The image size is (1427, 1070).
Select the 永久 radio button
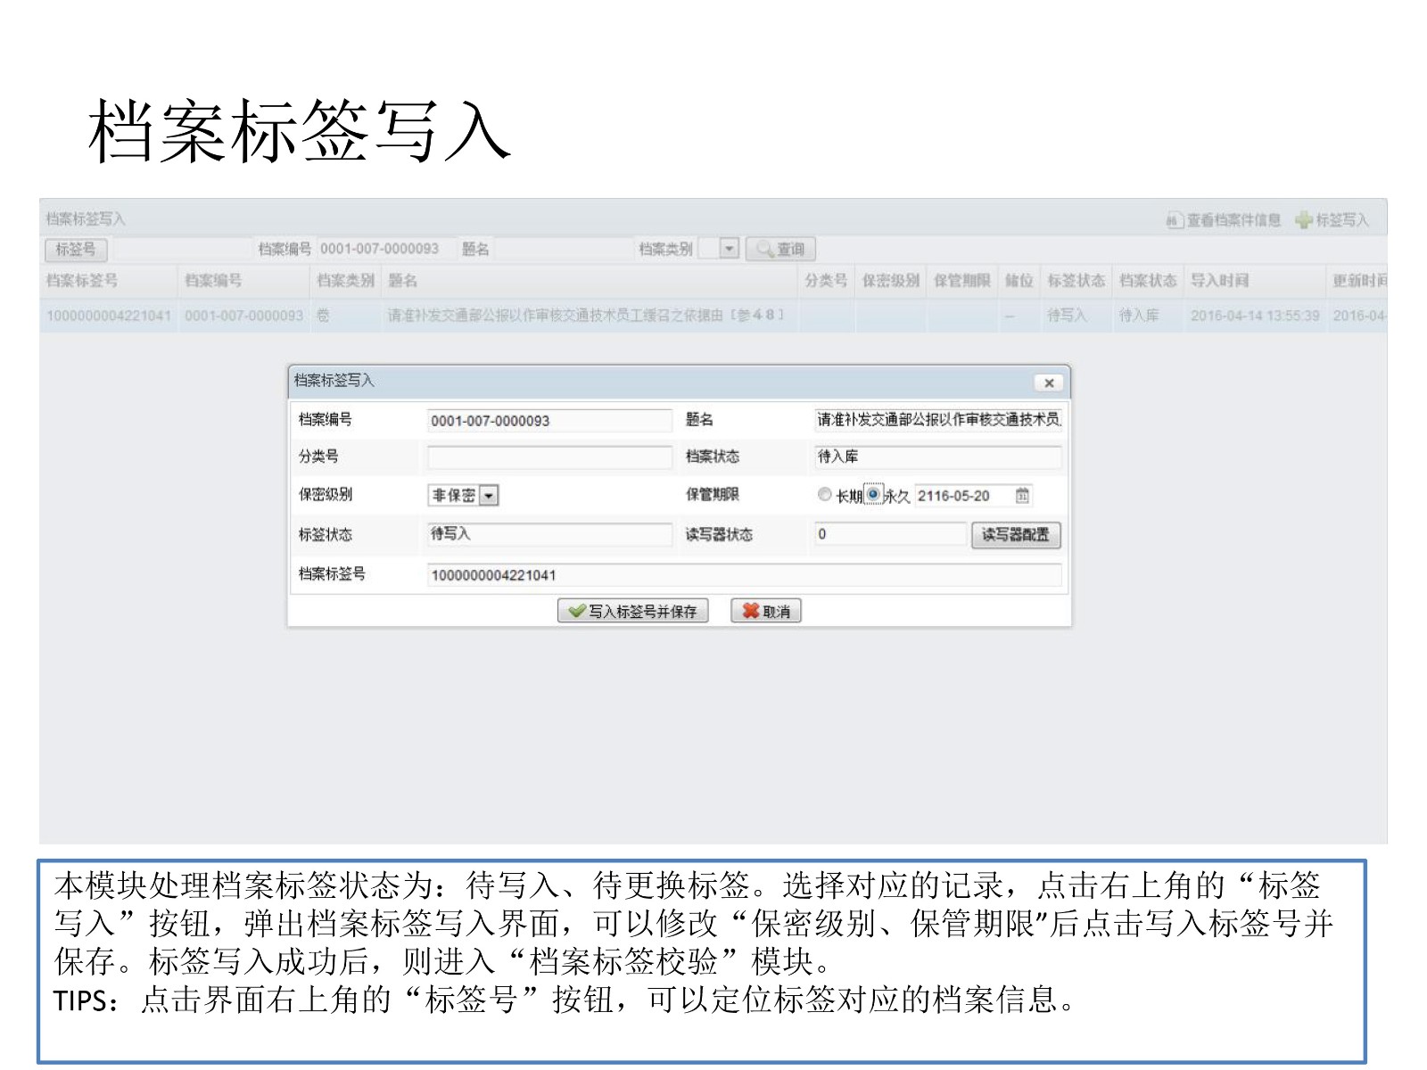[873, 495]
